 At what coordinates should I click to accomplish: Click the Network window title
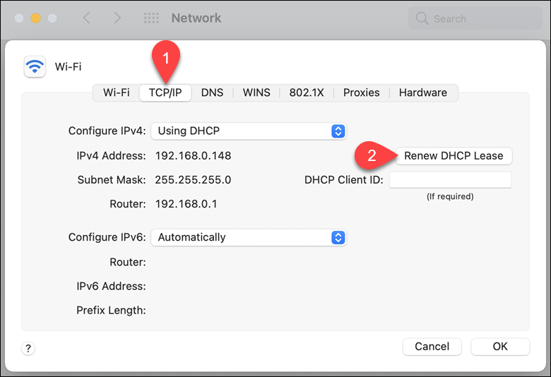pyautogui.click(x=196, y=18)
